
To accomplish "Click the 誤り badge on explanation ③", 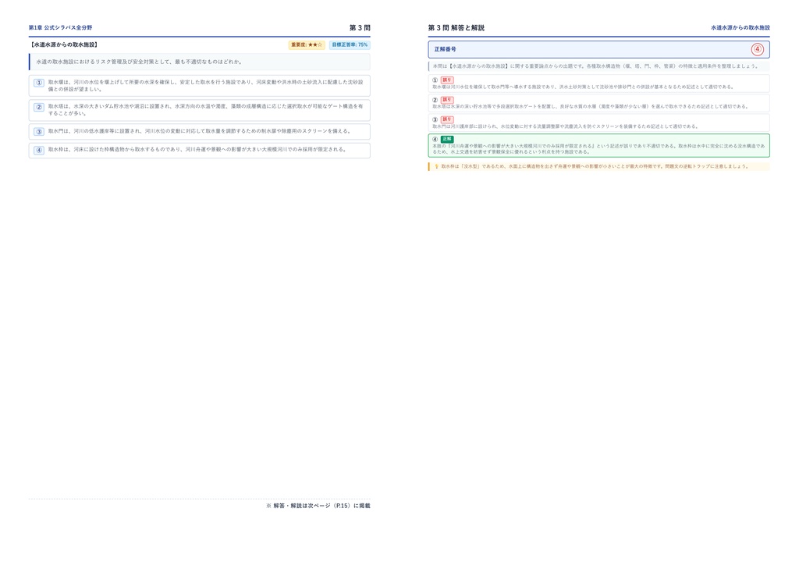I will tap(447, 119).
